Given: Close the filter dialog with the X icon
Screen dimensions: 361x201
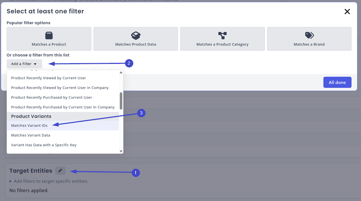Looking at the screenshot, I should click(347, 12).
